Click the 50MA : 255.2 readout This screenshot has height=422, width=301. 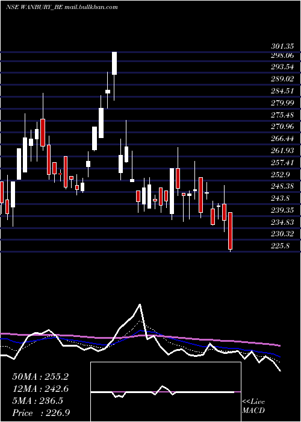tap(40, 377)
